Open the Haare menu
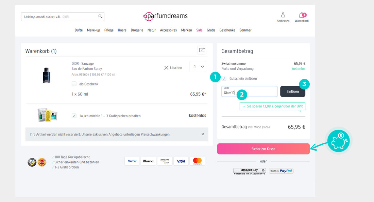 (x=122, y=30)
